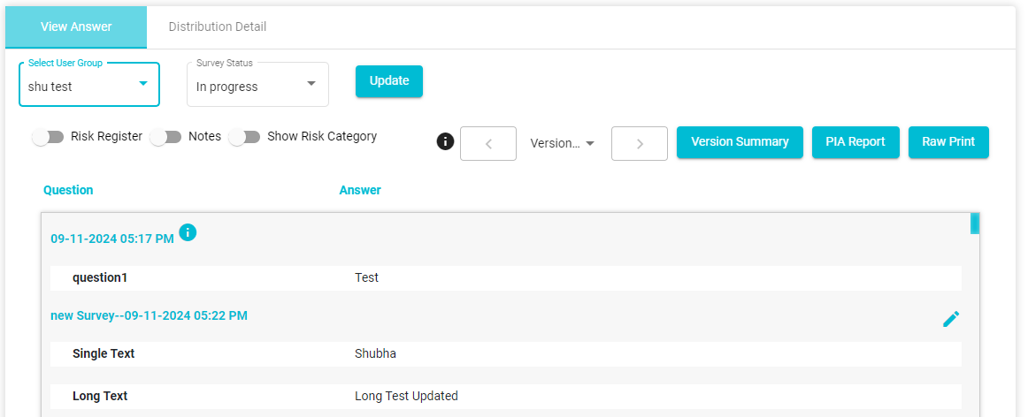Turn on Show Risk Category switch
1028x417 pixels.
point(244,137)
